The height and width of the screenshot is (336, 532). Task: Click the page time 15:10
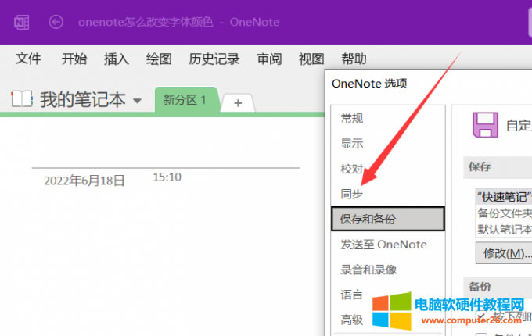[x=167, y=177]
